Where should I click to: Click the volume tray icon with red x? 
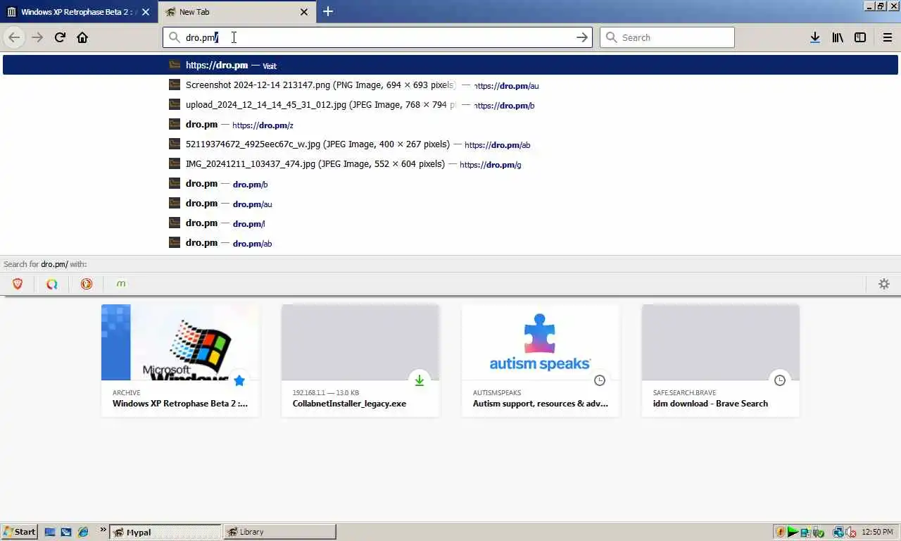coord(851,532)
